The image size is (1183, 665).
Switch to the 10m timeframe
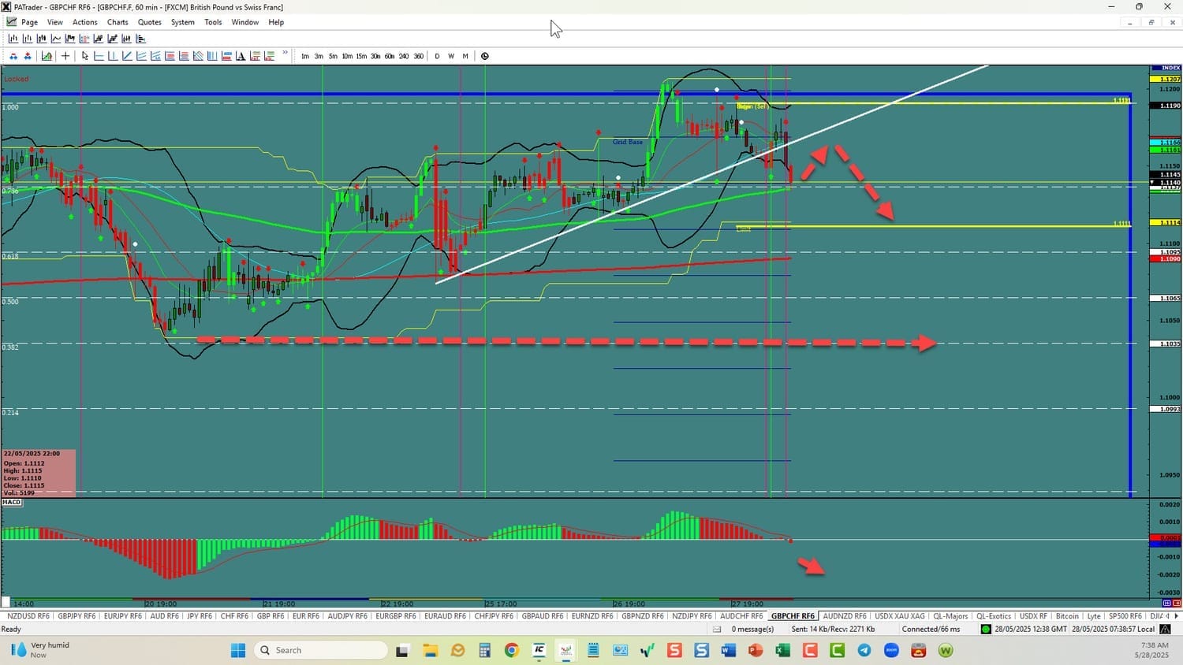pyautogui.click(x=347, y=56)
